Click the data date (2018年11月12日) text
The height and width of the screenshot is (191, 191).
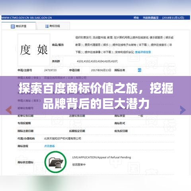173,18
